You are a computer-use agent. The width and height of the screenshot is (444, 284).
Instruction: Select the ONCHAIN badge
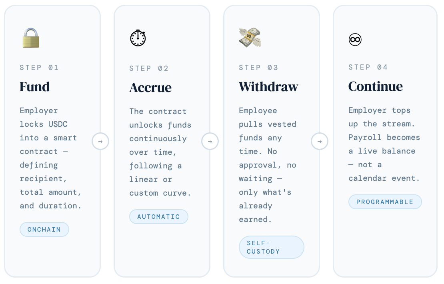click(44, 229)
